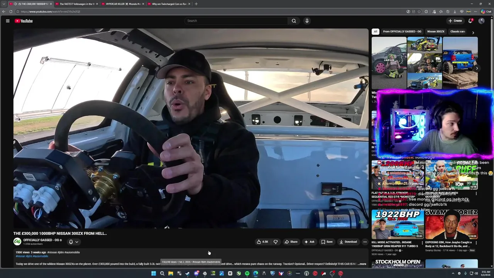Open the YouTube notifications bell

[470, 21]
